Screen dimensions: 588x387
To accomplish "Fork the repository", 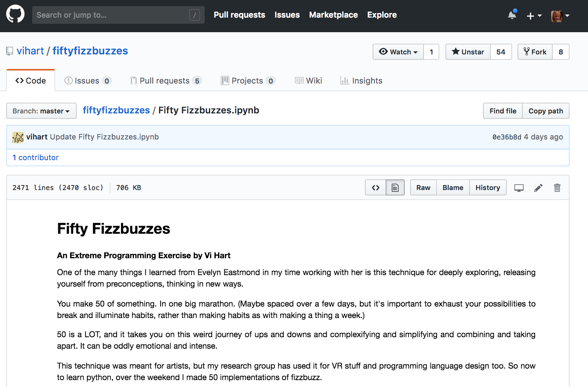I will (535, 52).
